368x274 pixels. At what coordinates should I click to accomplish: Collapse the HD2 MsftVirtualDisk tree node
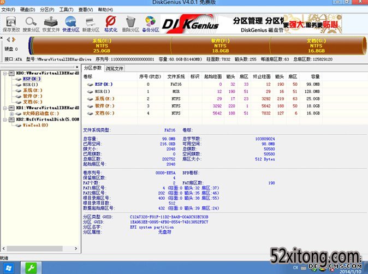click(x=5, y=120)
